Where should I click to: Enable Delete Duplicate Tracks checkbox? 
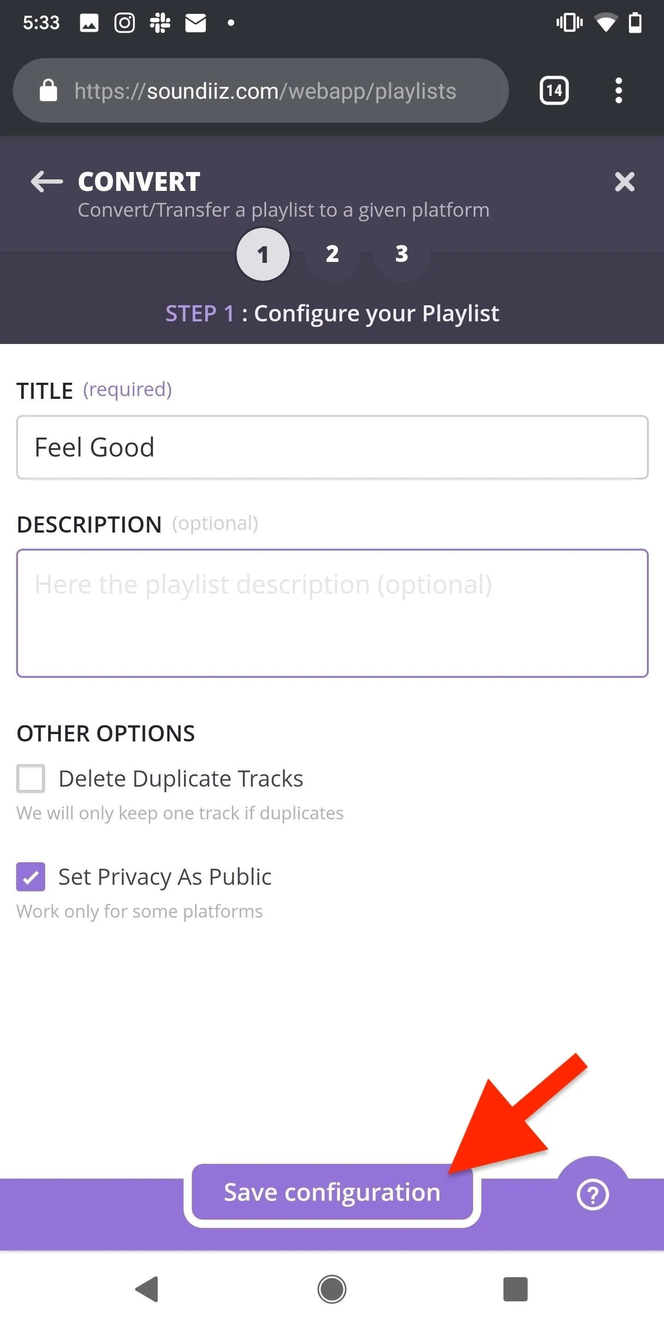30,778
